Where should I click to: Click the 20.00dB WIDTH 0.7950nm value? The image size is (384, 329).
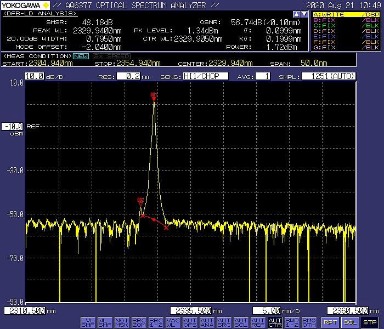104,39
